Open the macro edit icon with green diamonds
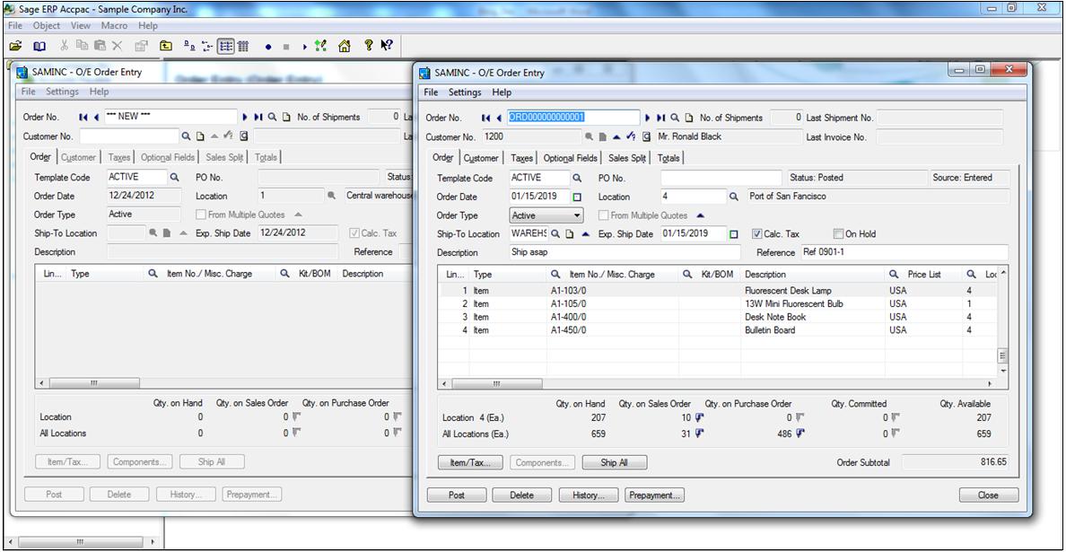This screenshot has height=552, width=1066. point(321,46)
